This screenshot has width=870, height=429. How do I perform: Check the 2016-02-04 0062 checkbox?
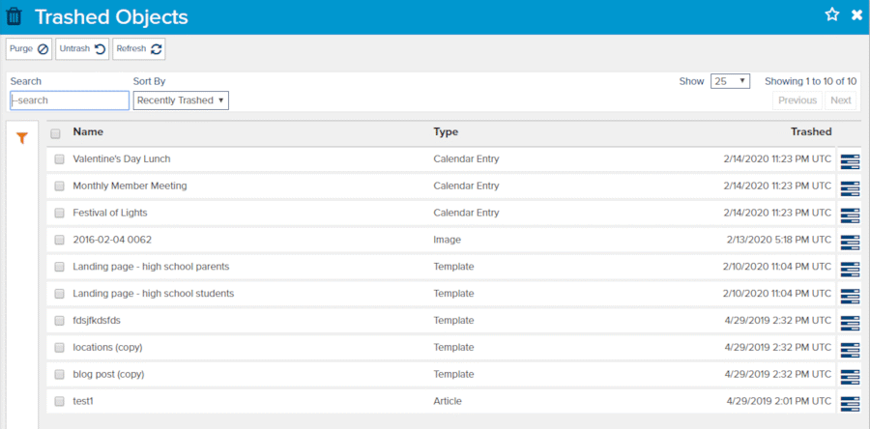coord(59,240)
